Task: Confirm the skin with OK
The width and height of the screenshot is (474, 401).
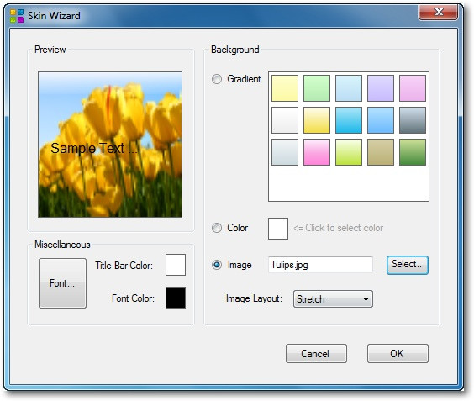Action: (x=398, y=353)
